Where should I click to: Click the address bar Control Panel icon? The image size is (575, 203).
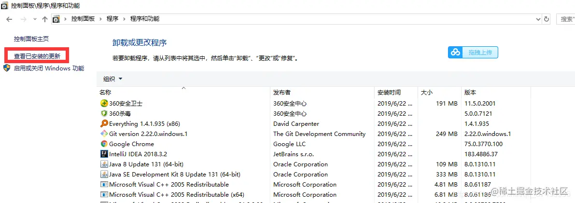point(56,19)
